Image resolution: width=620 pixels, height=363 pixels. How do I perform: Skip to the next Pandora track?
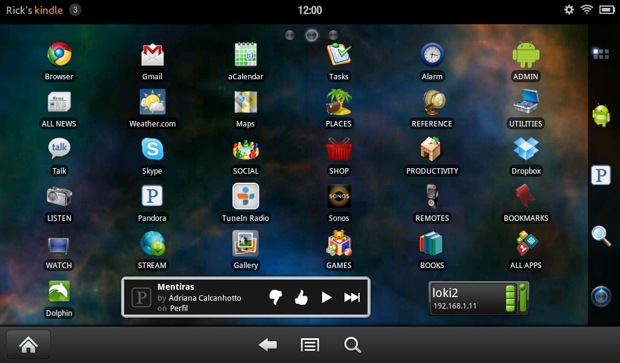coord(352,297)
